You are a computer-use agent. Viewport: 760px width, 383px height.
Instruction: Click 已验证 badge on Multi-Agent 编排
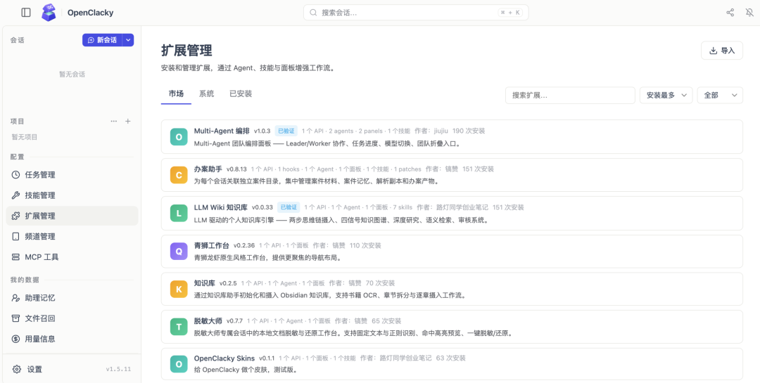pyautogui.click(x=286, y=131)
